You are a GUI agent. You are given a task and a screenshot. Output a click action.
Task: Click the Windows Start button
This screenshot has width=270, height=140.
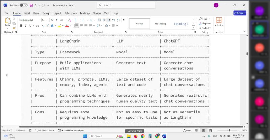coord(85,136)
